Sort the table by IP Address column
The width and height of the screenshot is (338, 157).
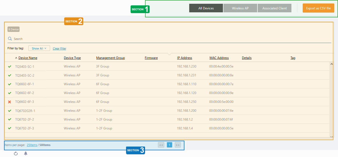click(x=184, y=58)
